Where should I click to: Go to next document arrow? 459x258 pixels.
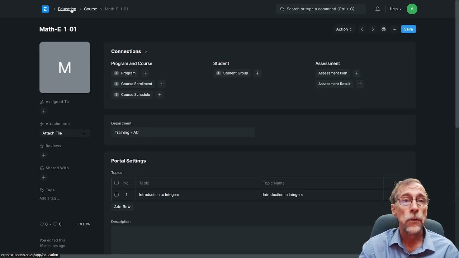pos(373,29)
